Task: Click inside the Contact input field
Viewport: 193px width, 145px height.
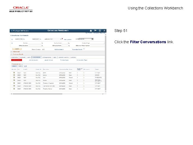Action: [35, 43]
